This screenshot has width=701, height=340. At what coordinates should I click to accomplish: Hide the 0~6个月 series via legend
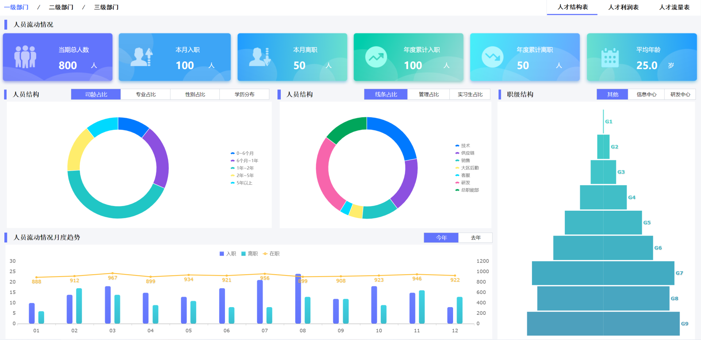233,153
